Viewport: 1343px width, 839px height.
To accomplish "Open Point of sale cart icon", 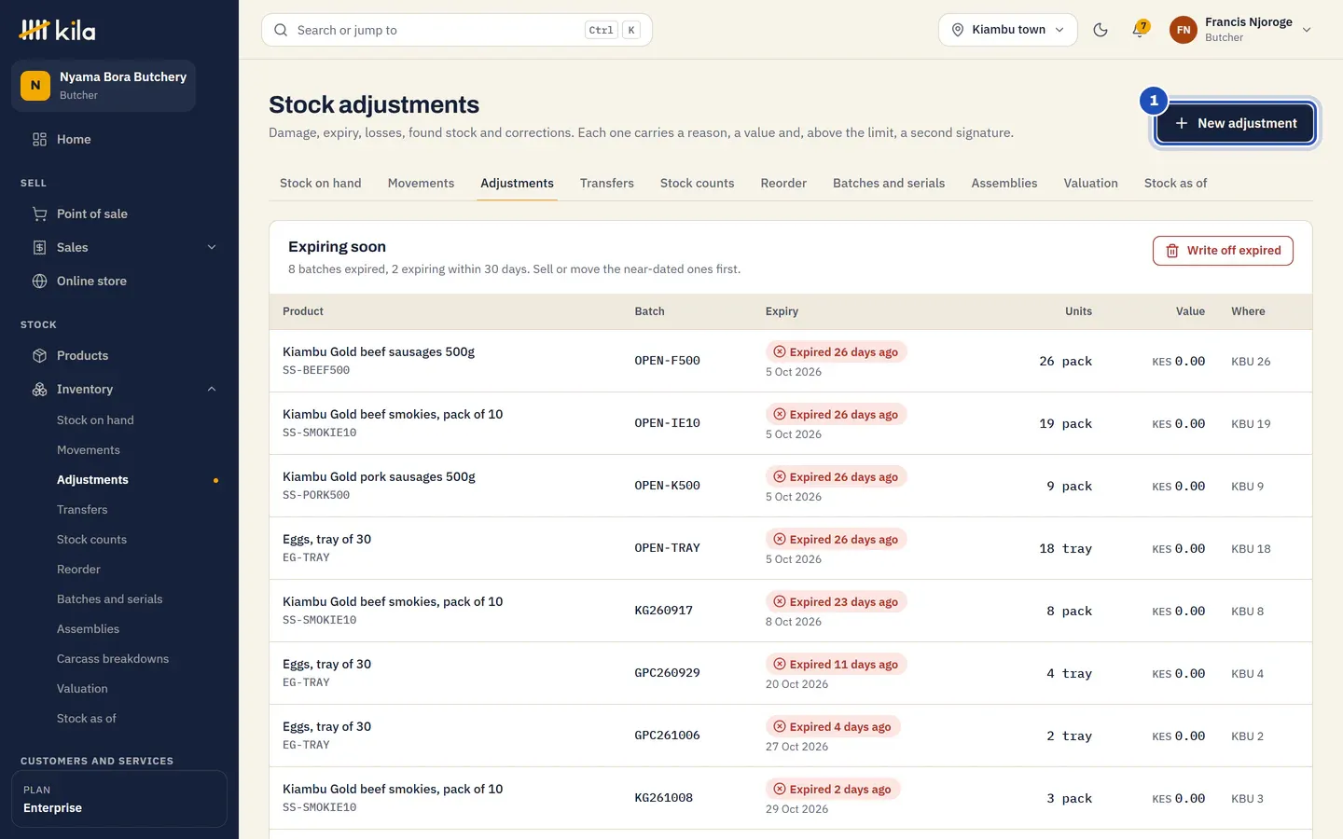I will point(39,213).
